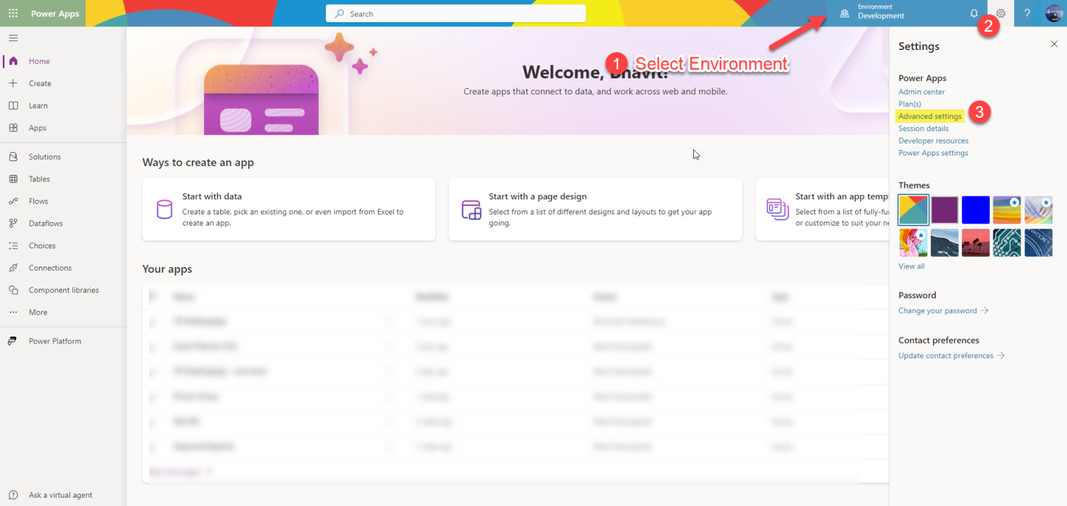
Task: Open the Developer resources link
Action: coord(933,140)
